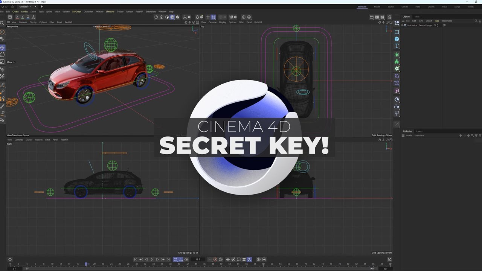Toggle the highlighted display shading mode icon
The height and width of the screenshot is (271, 482).
pyautogui.click(x=172, y=17)
